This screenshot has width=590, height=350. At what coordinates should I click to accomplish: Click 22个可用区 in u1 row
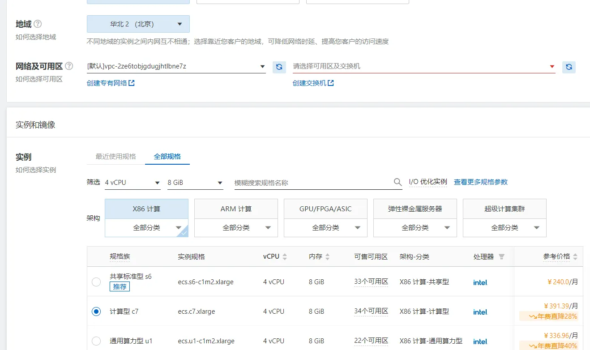point(371,341)
